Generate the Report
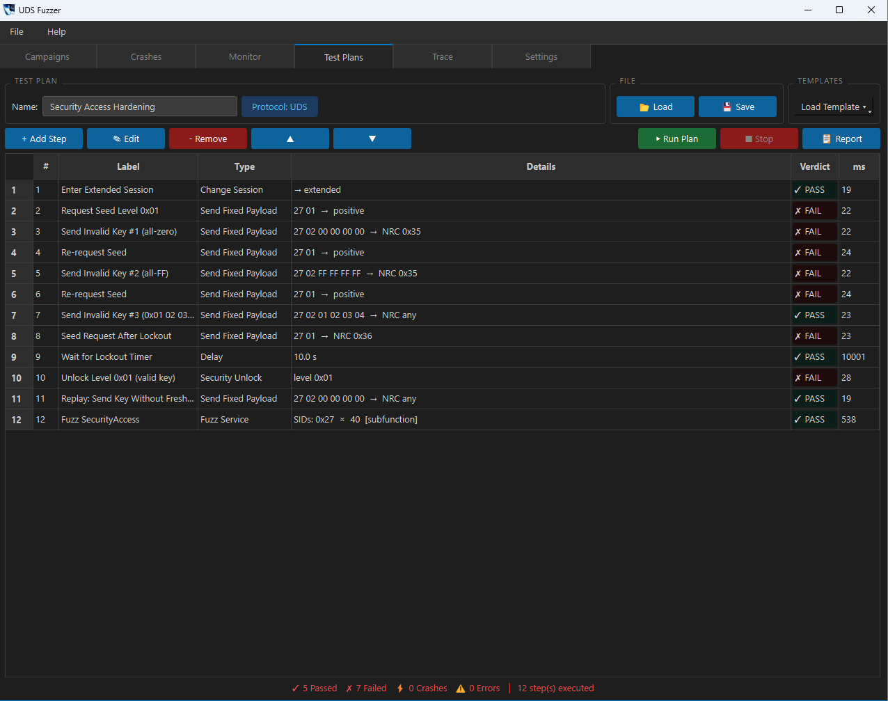Image resolution: width=888 pixels, height=701 pixels. [x=841, y=139]
